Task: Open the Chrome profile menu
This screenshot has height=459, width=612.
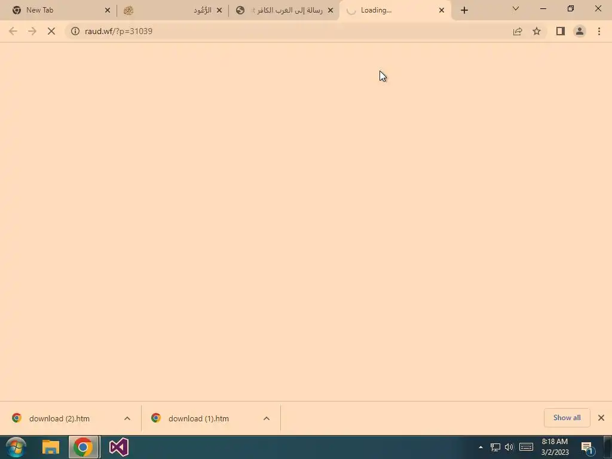Action: click(580, 31)
